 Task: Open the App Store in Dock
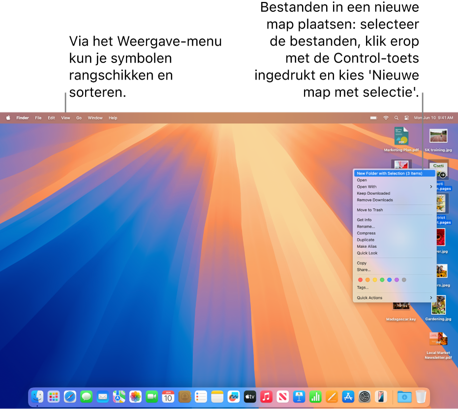pos(348,397)
